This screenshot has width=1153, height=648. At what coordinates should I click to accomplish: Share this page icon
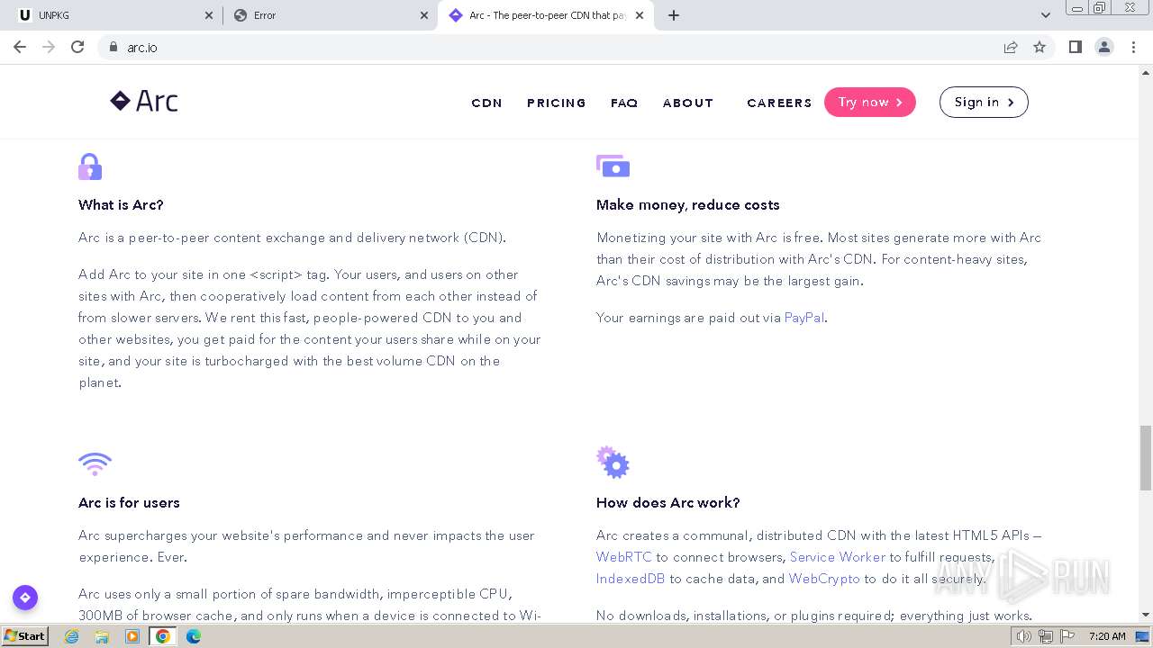pyautogui.click(x=1011, y=47)
